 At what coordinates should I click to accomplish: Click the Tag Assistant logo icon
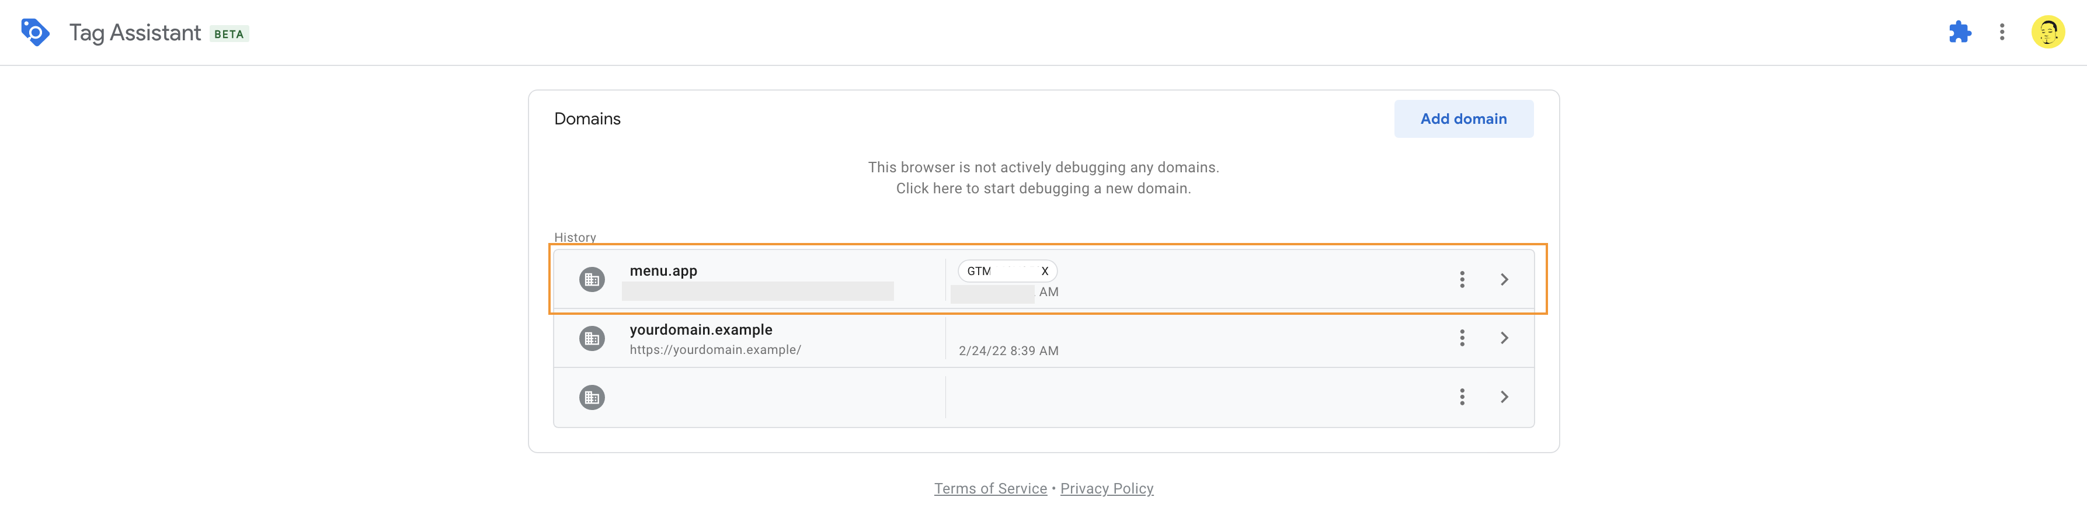(x=35, y=32)
